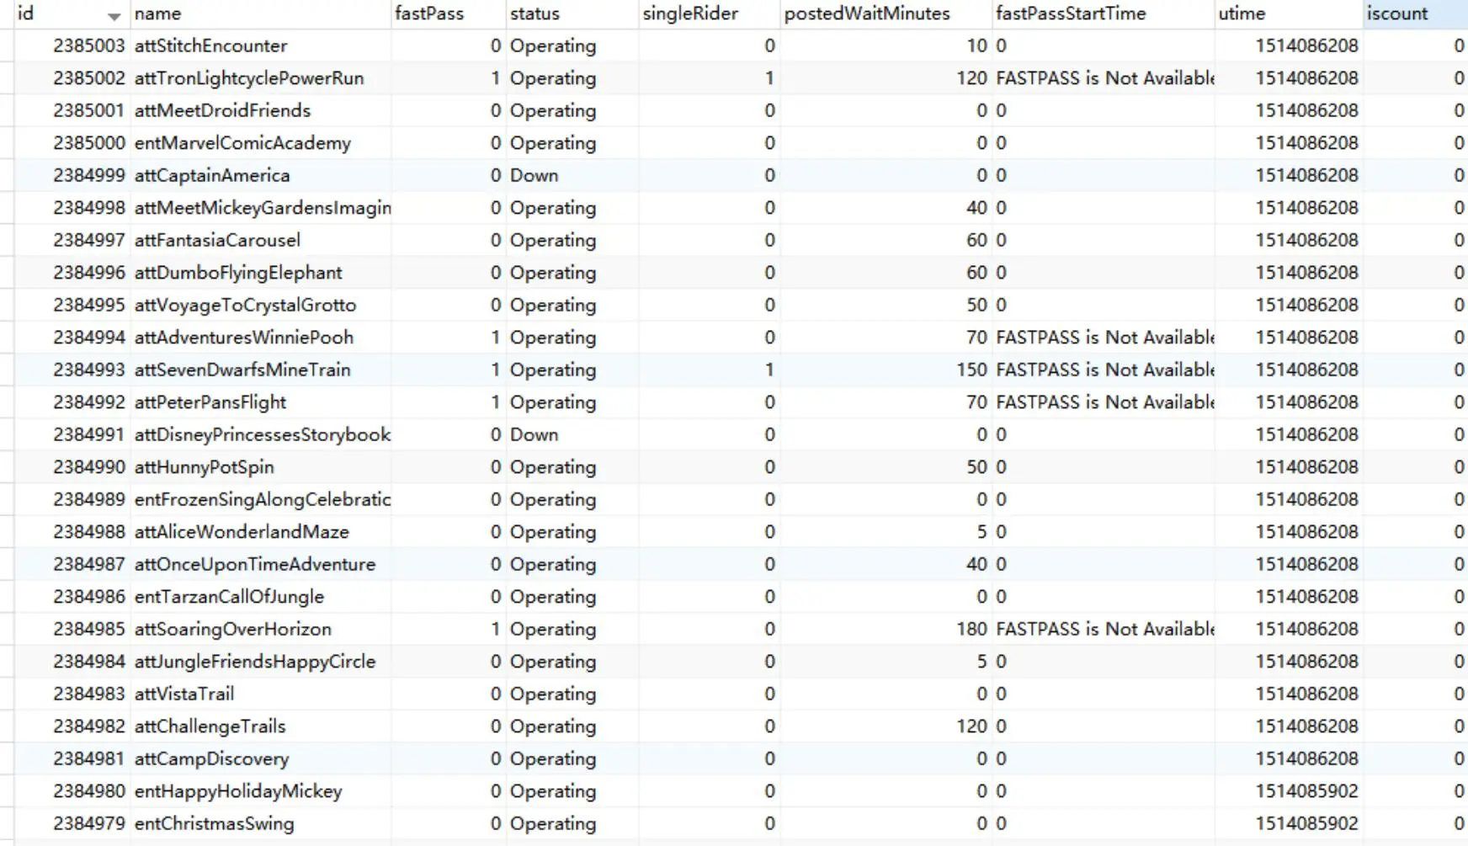The width and height of the screenshot is (1468, 846).
Task: Select the status column header
Action: coord(572,14)
